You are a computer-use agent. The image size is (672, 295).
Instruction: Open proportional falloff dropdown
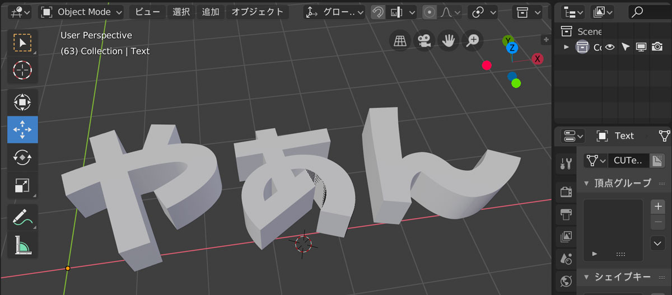[450, 12]
